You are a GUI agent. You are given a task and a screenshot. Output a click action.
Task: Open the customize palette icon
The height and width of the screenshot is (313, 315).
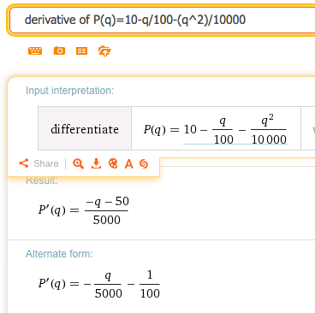113,164
